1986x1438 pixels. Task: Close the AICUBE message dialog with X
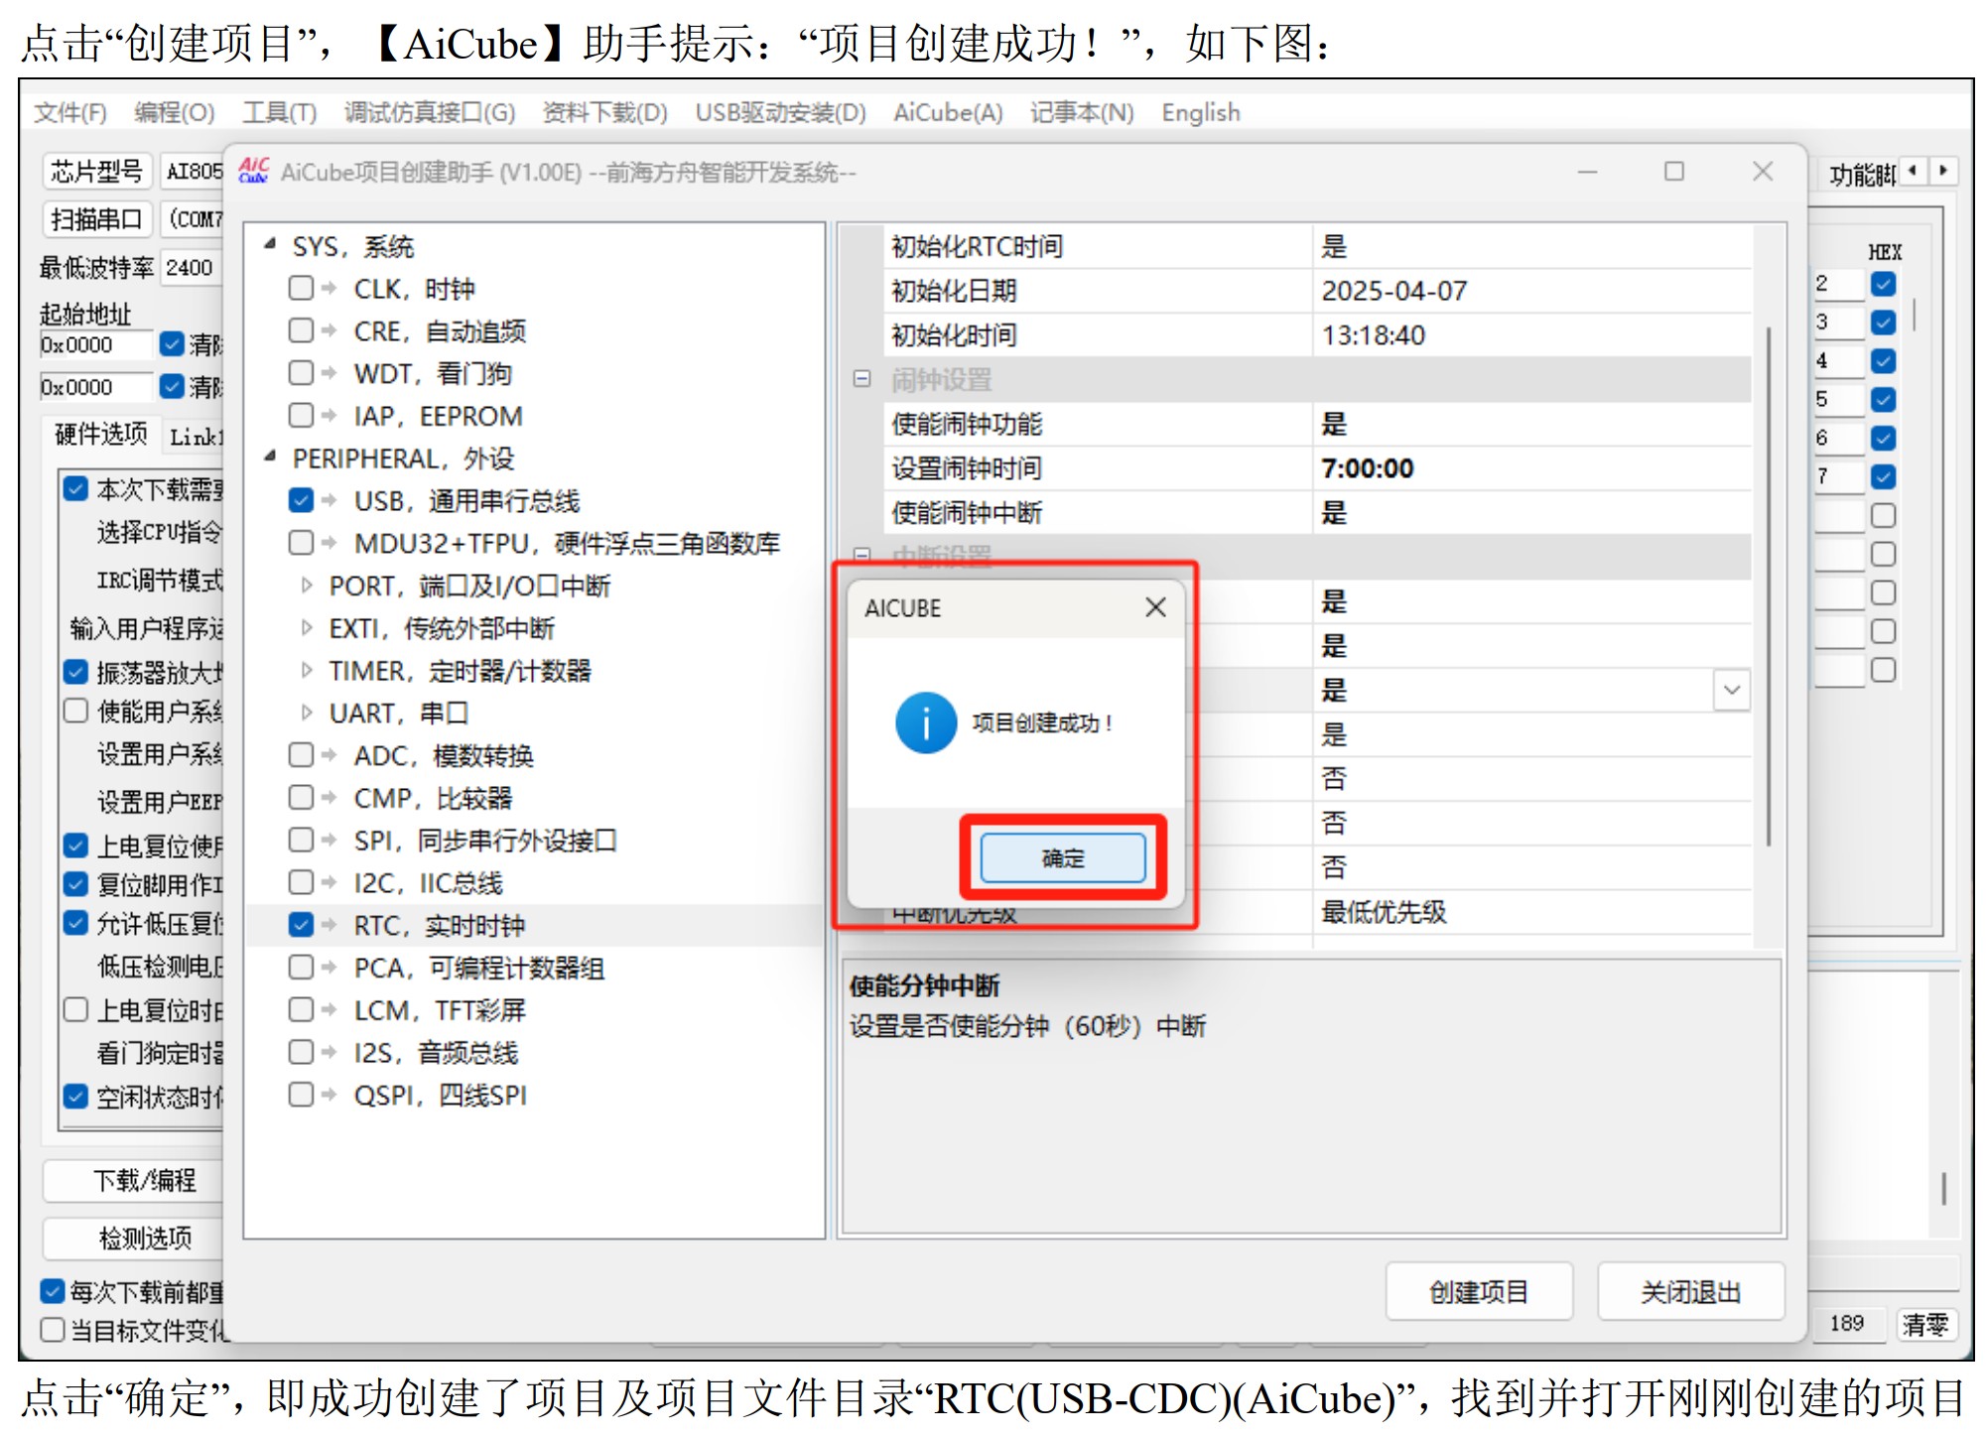1155,607
